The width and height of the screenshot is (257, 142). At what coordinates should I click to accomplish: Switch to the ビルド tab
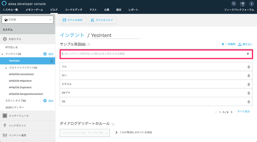point(54,10)
